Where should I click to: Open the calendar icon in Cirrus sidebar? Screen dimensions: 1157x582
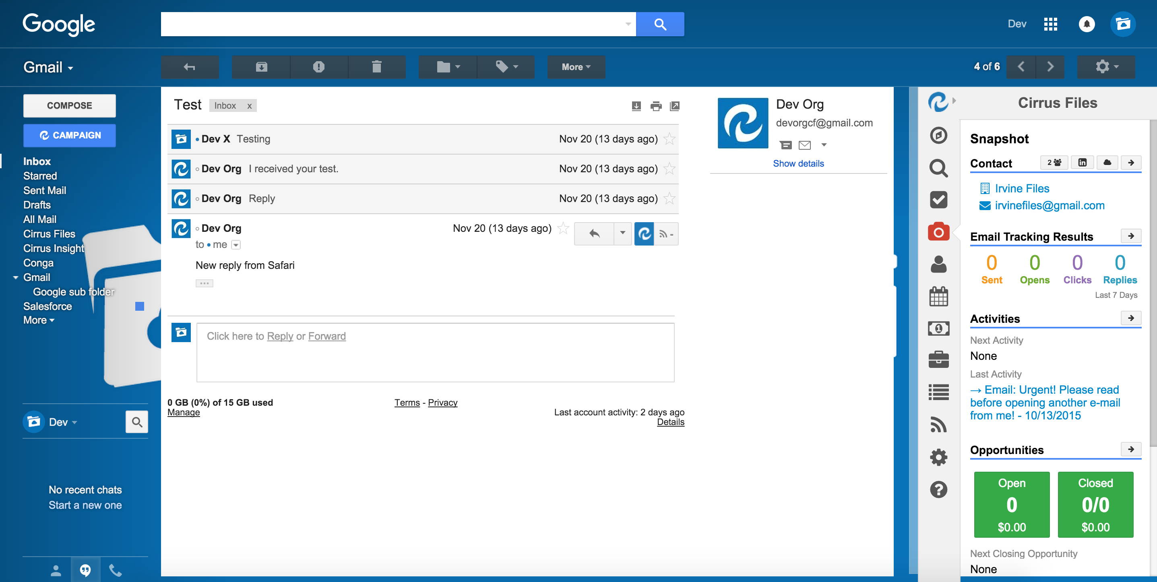tap(938, 296)
